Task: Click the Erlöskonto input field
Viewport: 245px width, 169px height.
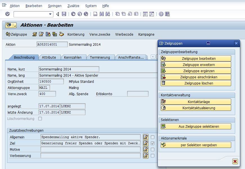Action: 138,94
